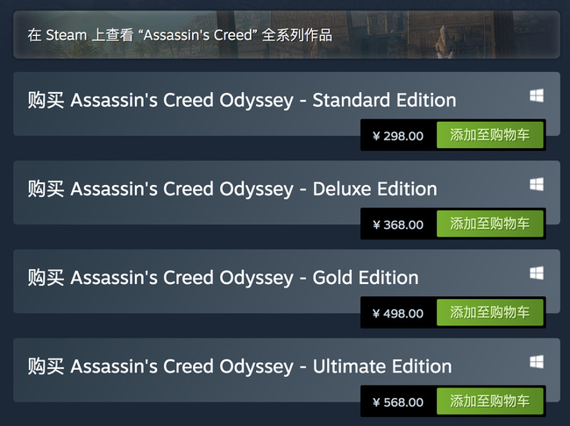This screenshot has width=570, height=426.
Task: Open the Assassin's Creed 全系列作品 franchise link
Action: tap(180, 35)
